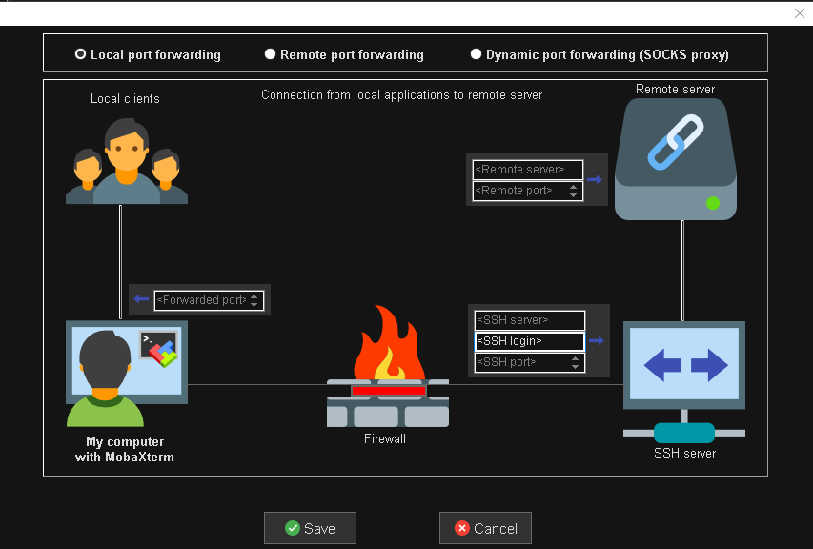Focus the SSH server input field

529,320
